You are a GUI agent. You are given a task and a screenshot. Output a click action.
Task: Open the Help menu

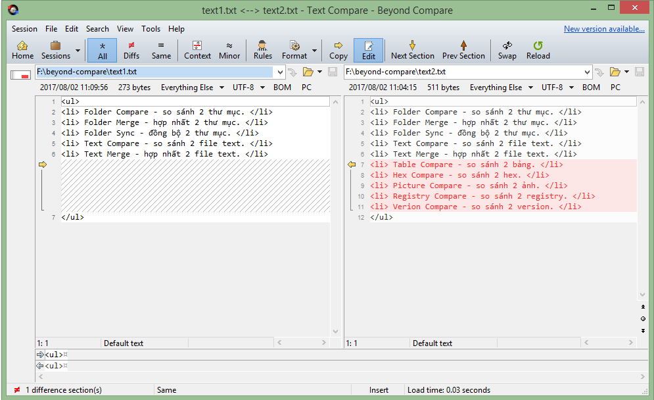[x=176, y=29]
